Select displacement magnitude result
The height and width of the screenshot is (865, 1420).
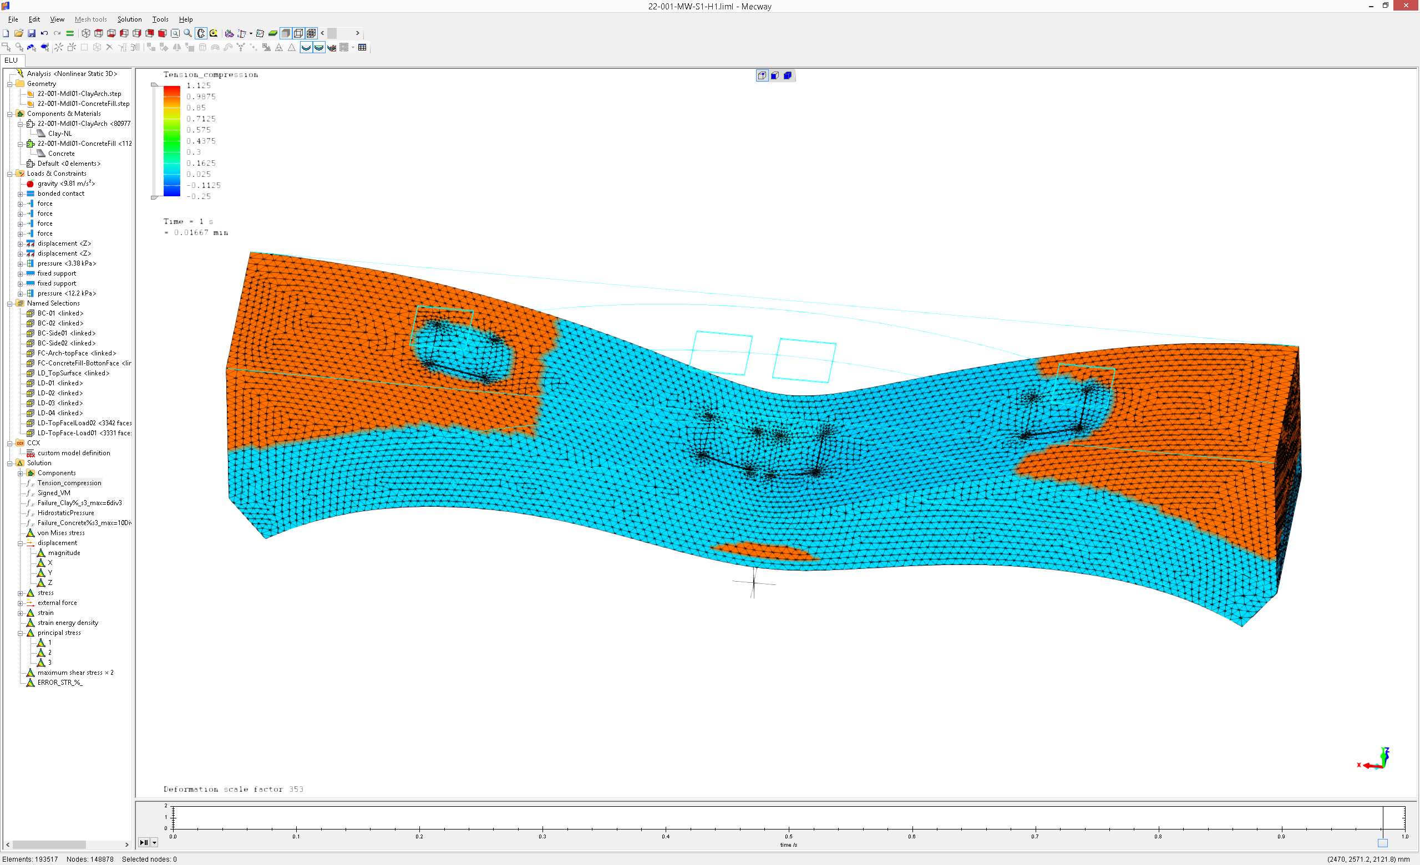pos(64,553)
